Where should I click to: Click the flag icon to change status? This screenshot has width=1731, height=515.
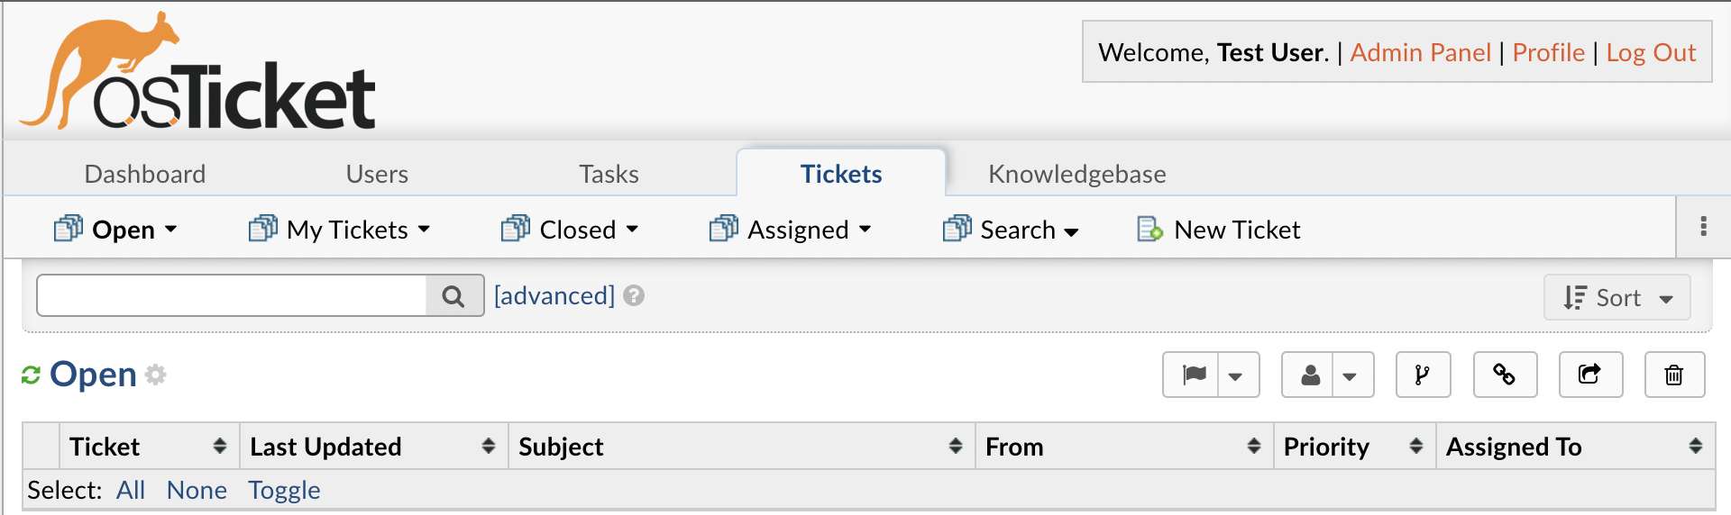(1193, 375)
